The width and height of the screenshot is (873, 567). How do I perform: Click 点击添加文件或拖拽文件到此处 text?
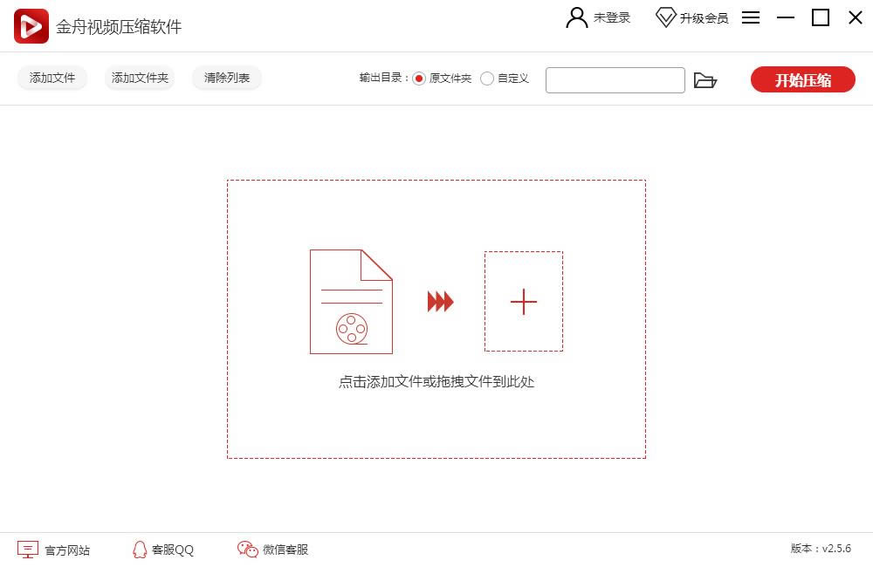(x=436, y=382)
